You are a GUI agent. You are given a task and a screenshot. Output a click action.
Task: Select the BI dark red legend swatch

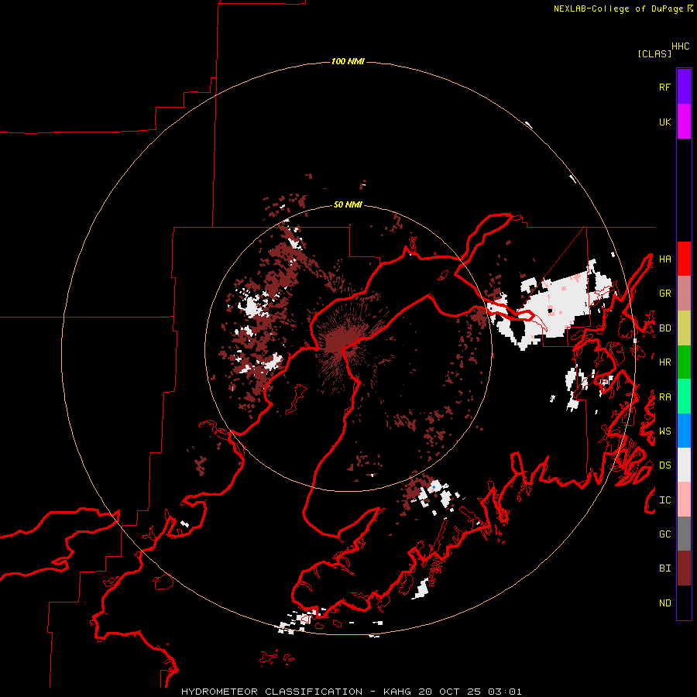pos(684,568)
